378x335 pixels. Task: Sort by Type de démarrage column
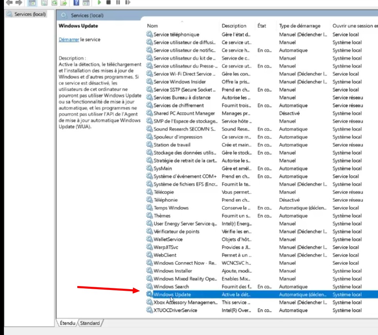299,26
